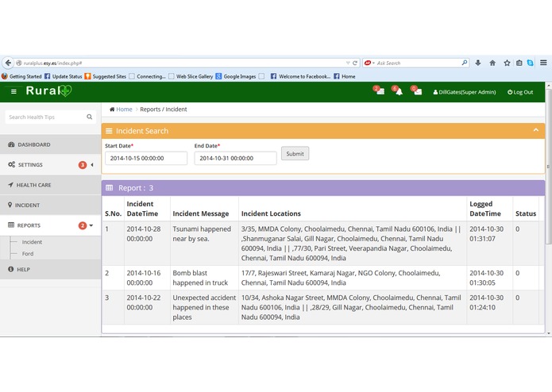The height and width of the screenshot is (392, 552).
Task: Open bell alerts notification icon
Action: click(x=398, y=90)
